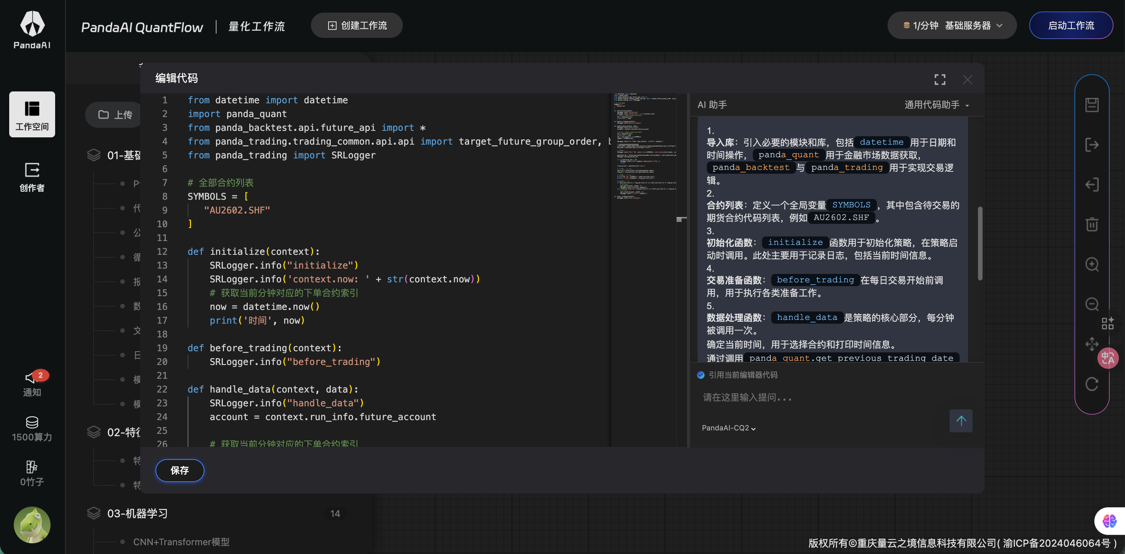Click the 'now = datetime.now()' code line
This screenshot has height=554, width=1125.
265,307
